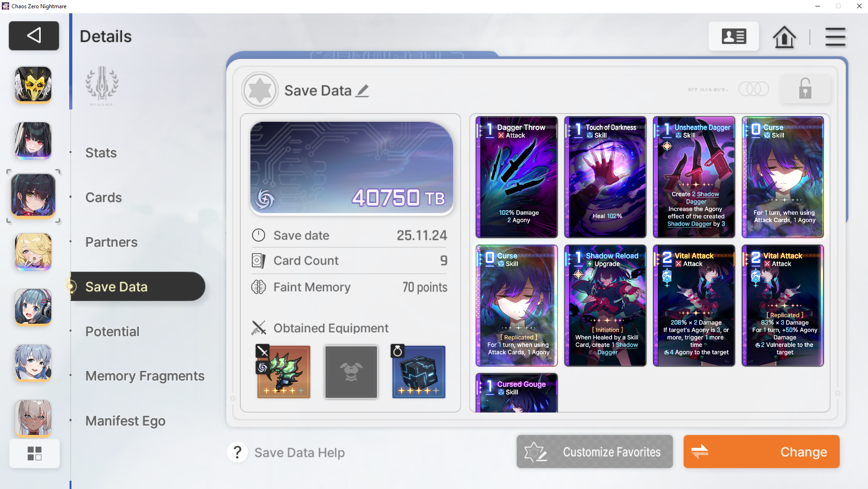
Task: View the Cursed Gouge card
Action: (x=516, y=393)
